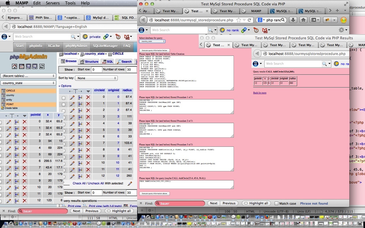
Task: Toggle Highlight all in right find bar
Action: pyautogui.click(x=256, y=203)
